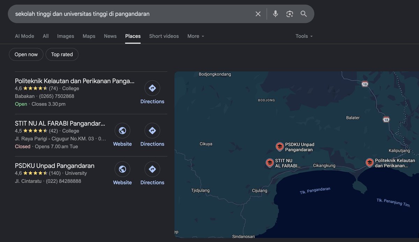The height and width of the screenshot is (242, 419).
Task: Select PSDKU Unpad Pangandaran map pin
Action: [279, 146]
